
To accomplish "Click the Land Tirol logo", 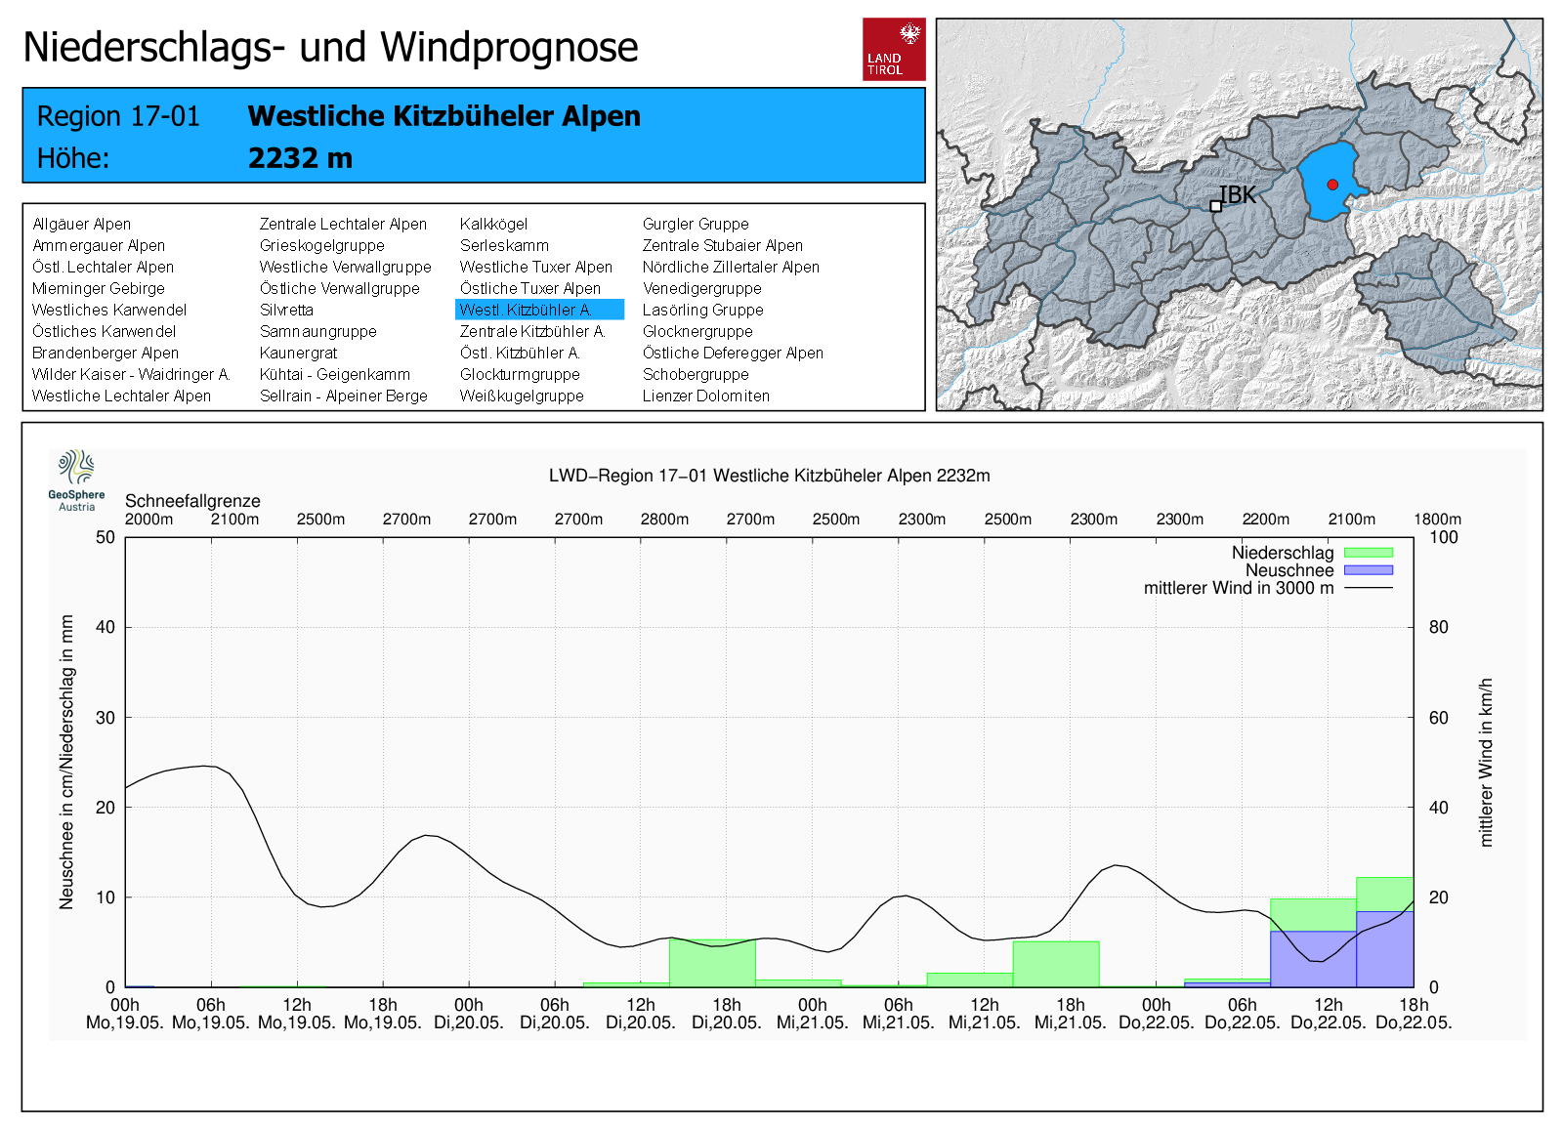I will tap(893, 49).
